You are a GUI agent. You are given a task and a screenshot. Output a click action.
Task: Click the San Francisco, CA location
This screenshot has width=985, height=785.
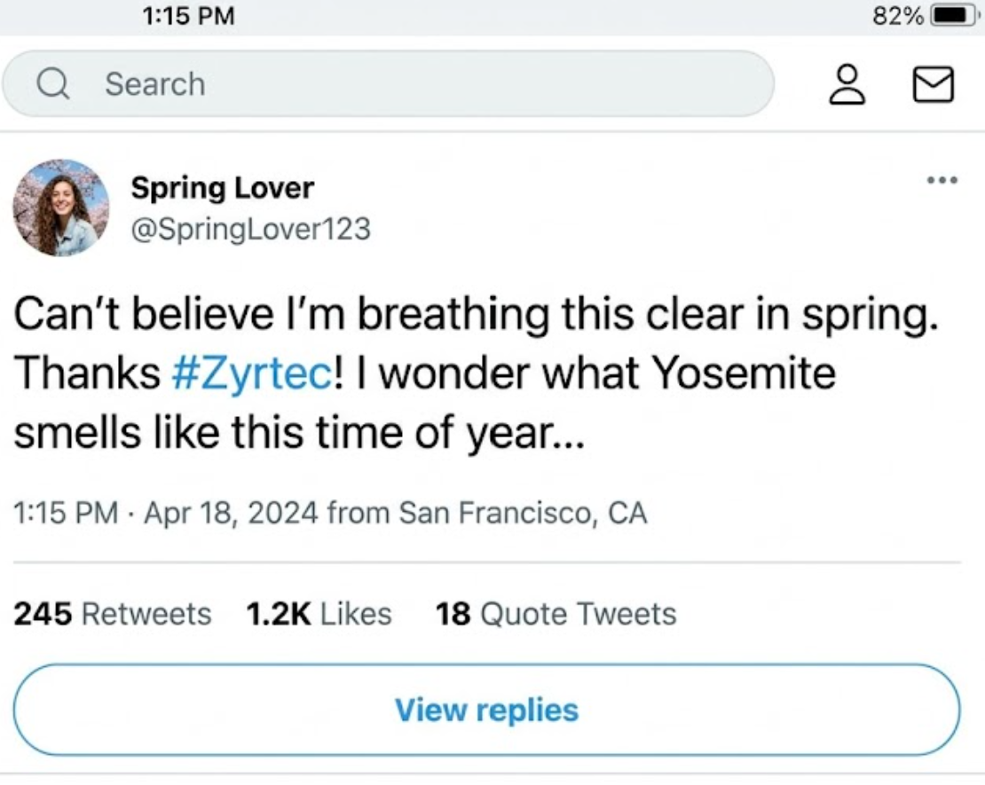pyautogui.click(x=523, y=513)
